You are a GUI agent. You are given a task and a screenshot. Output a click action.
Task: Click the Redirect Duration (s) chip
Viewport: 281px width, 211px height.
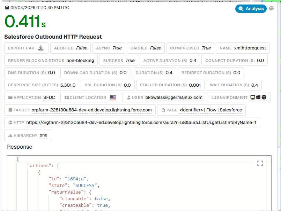[x=211, y=73]
